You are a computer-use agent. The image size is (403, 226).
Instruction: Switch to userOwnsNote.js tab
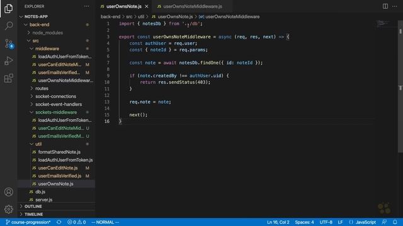[123, 6]
